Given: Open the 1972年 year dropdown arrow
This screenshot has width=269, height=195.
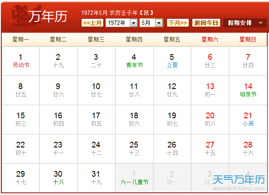Looking at the screenshot, I should [134, 23].
